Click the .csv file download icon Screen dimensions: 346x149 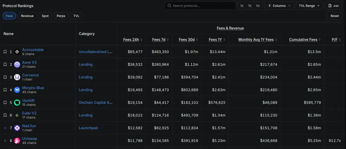[x=330, y=6]
